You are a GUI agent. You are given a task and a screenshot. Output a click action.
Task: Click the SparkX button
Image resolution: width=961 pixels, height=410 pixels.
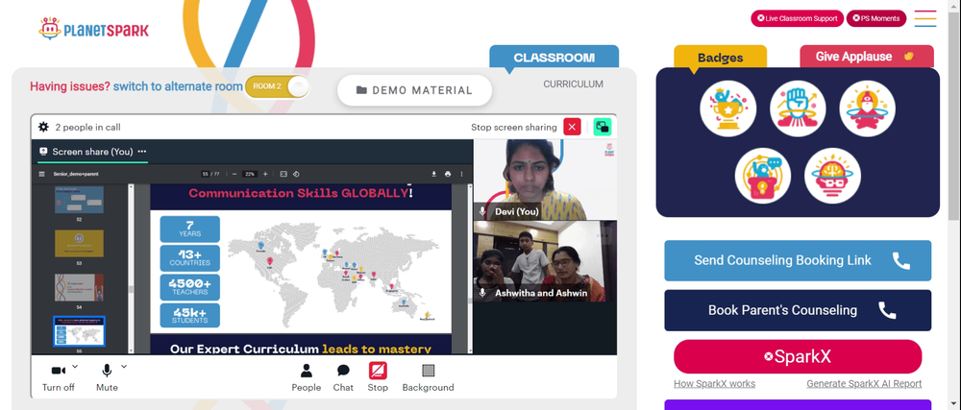click(x=798, y=357)
